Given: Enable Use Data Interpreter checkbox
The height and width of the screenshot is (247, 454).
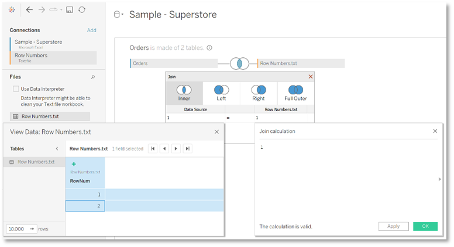Looking at the screenshot, I should click(x=16, y=89).
